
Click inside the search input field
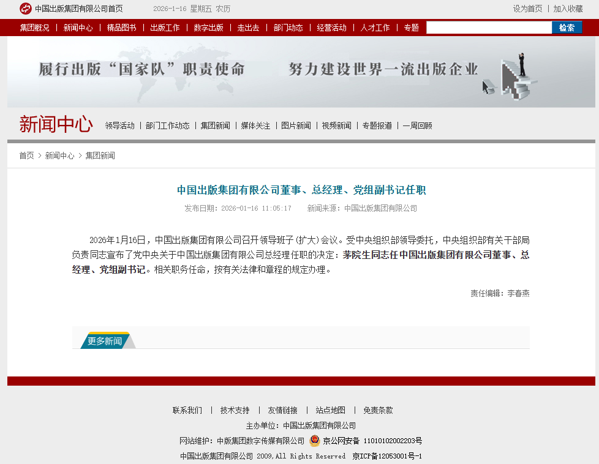(x=489, y=28)
